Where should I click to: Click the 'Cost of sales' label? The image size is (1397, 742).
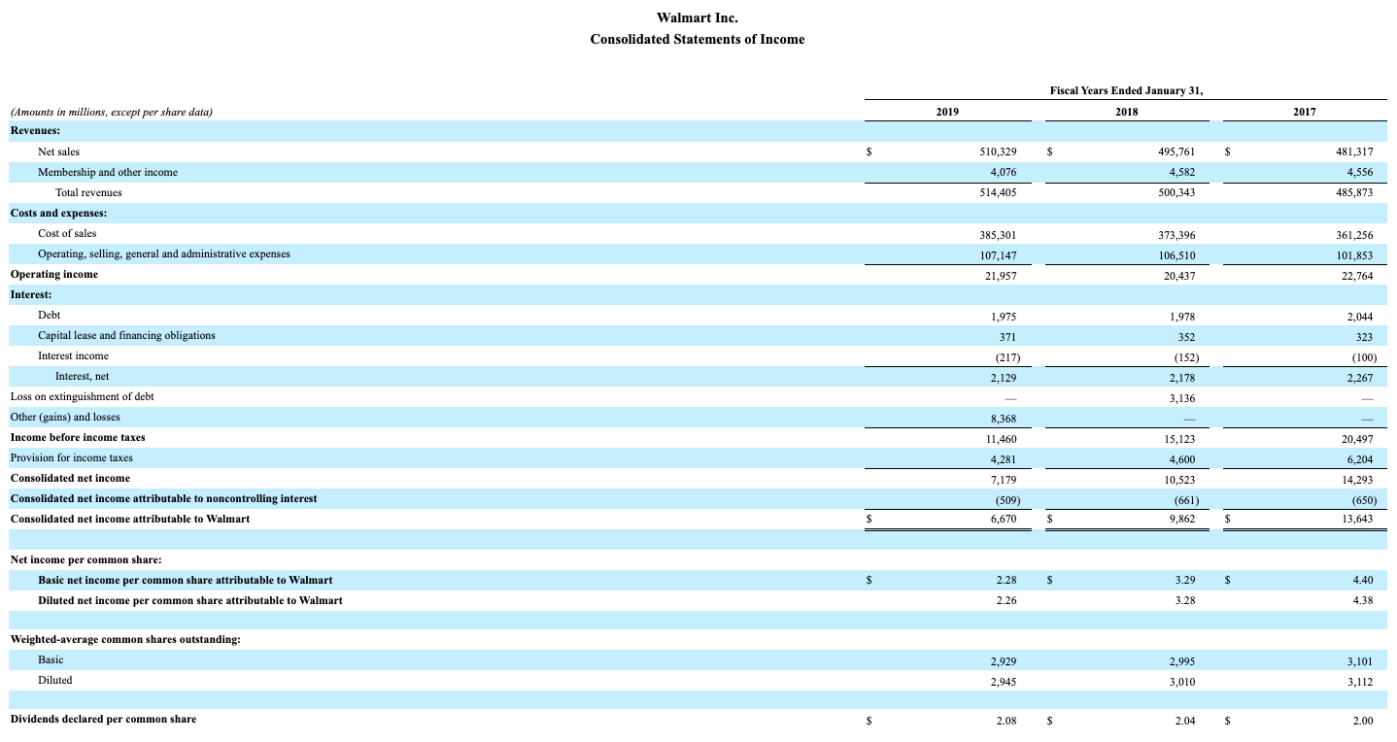click(67, 233)
